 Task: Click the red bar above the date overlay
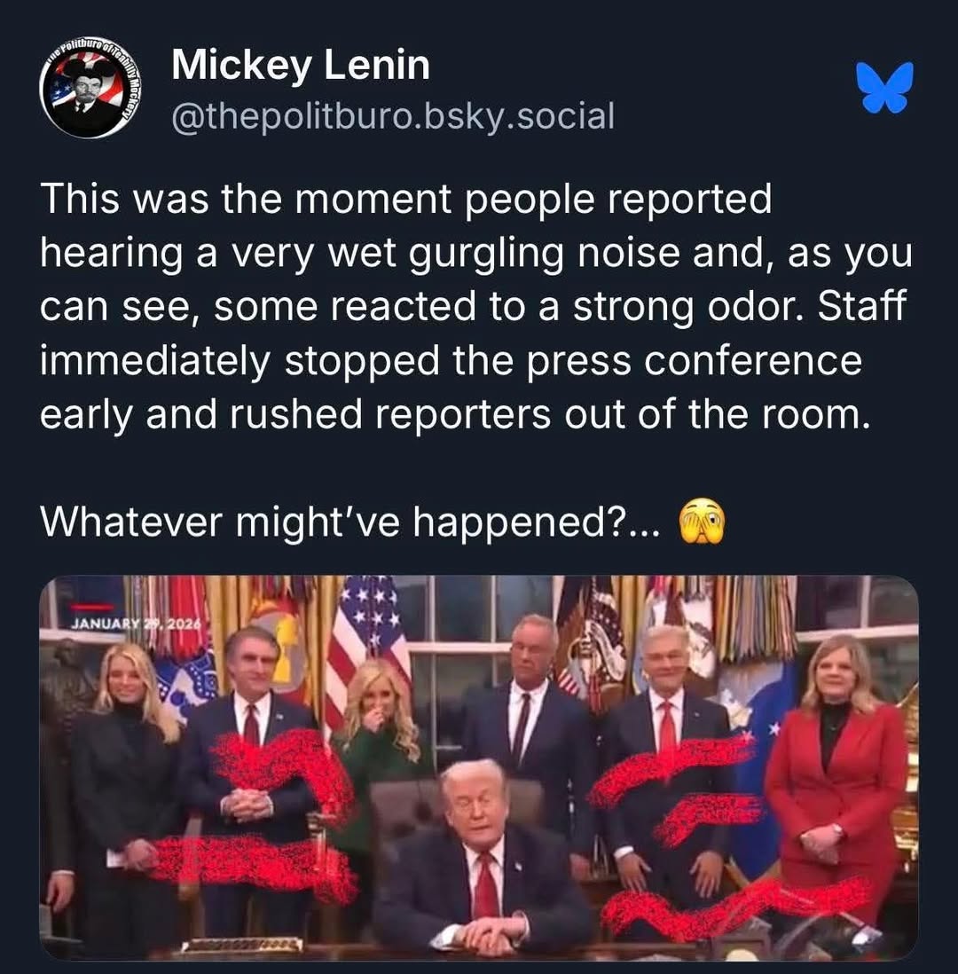pos(91,606)
